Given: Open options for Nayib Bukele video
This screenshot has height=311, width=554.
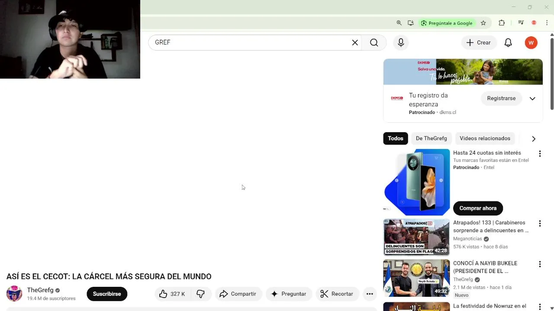Looking at the screenshot, I should coord(540,264).
